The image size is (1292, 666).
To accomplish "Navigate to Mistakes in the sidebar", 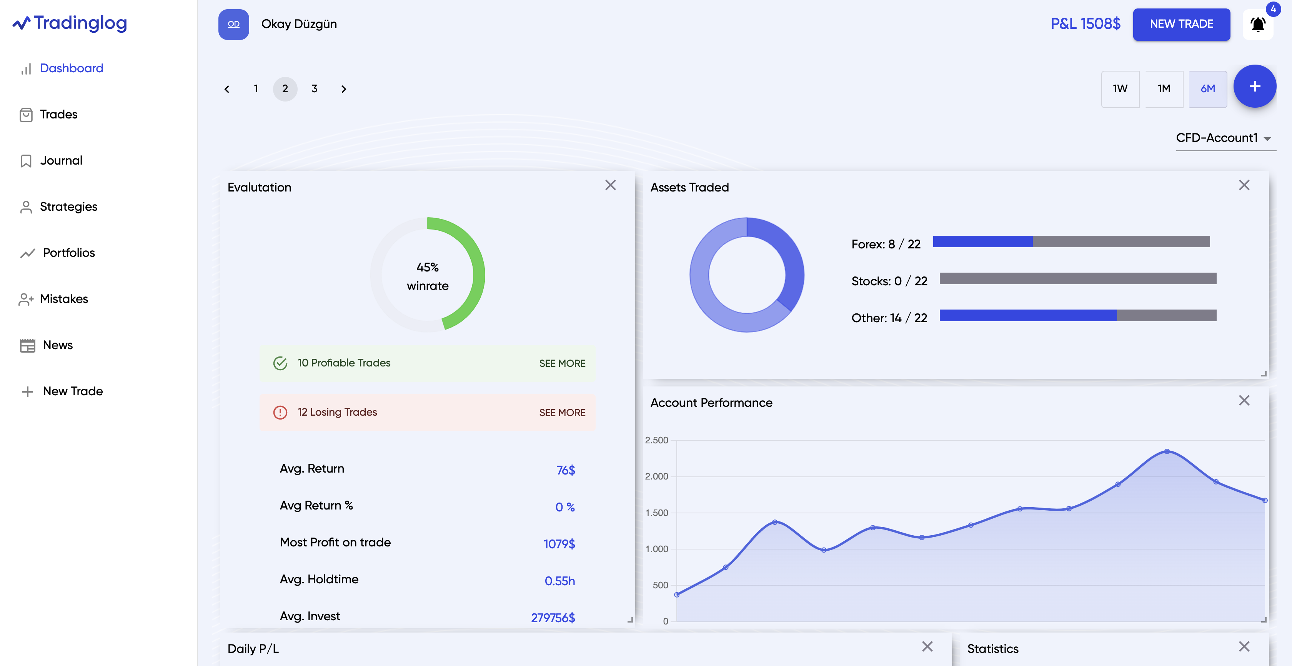I will pyautogui.click(x=64, y=299).
